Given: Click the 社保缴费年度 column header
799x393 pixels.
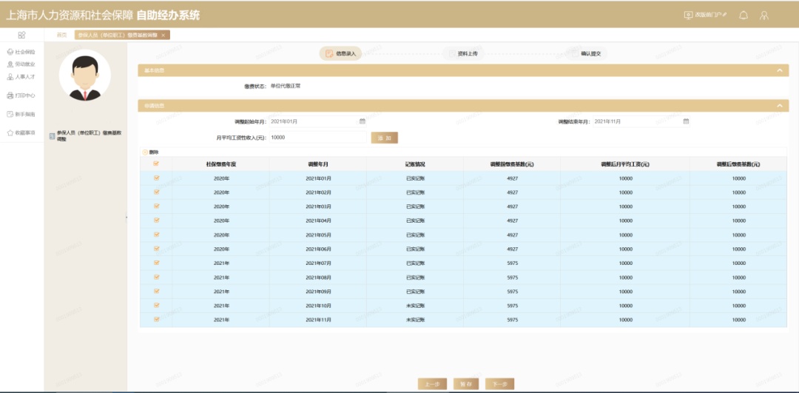Looking at the screenshot, I should click(221, 164).
